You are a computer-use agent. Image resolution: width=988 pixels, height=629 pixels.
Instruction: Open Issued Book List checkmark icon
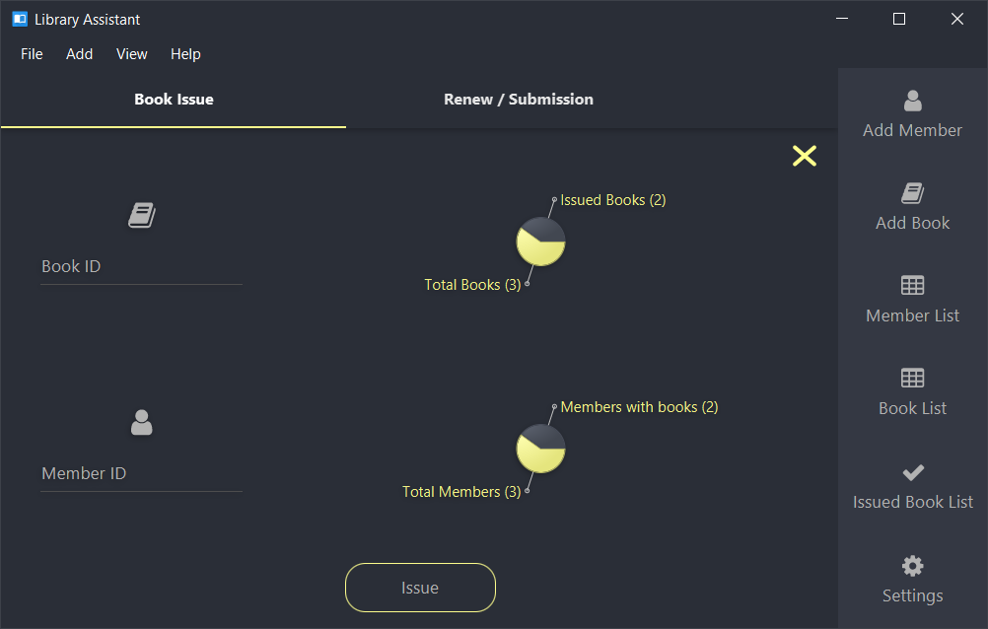912,472
